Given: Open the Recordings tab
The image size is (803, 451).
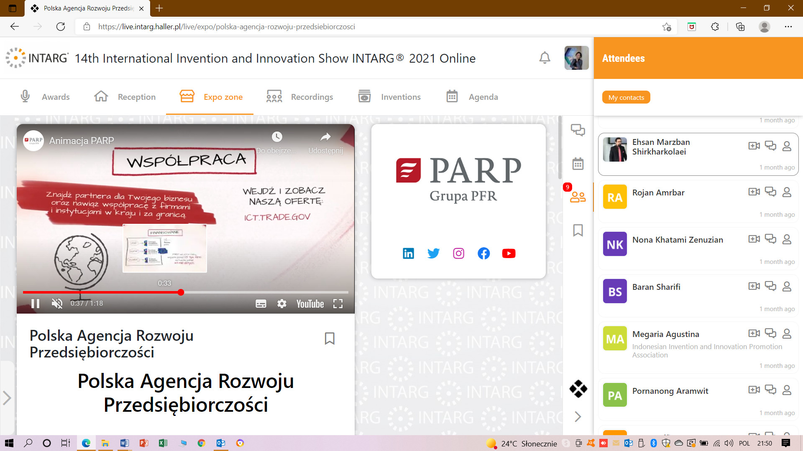Looking at the screenshot, I should coord(299,97).
